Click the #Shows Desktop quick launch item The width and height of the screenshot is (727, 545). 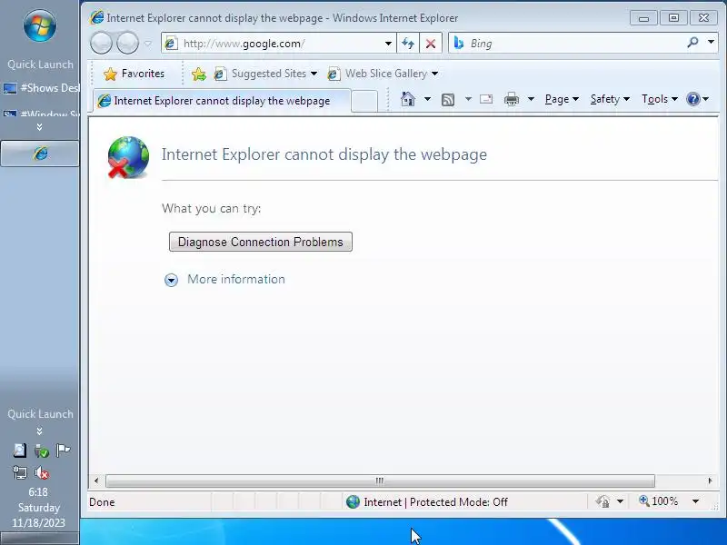(41, 87)
